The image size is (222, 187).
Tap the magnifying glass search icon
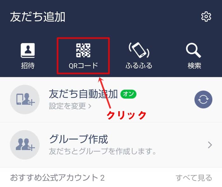(193, 50)
